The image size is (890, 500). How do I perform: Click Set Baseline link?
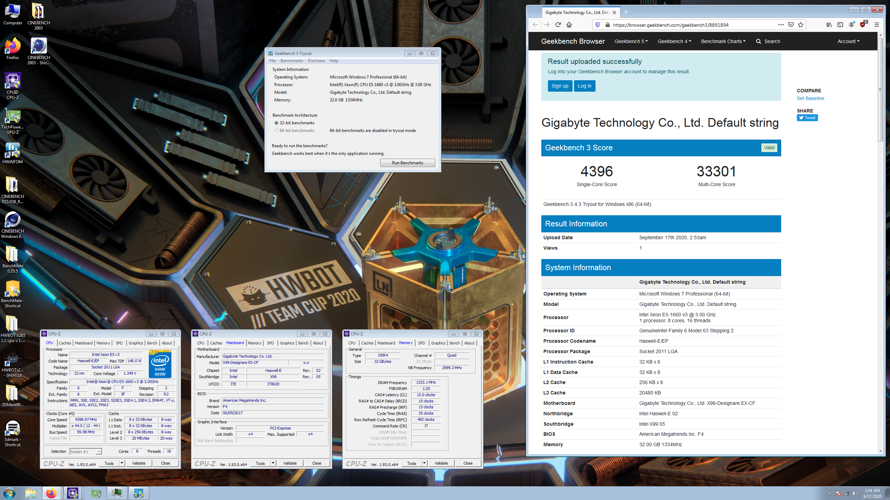[810, 98]
